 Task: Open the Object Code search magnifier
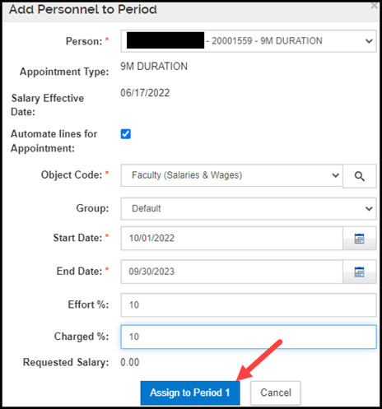tap(359, 176)
